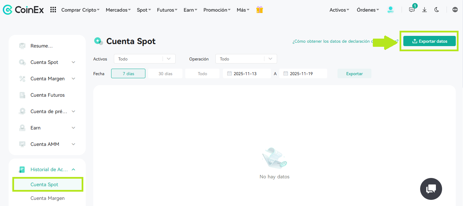The height and width of the screenshot is (206, 463).
Task: Open the Futuros menu
Action: click(167, 10)
